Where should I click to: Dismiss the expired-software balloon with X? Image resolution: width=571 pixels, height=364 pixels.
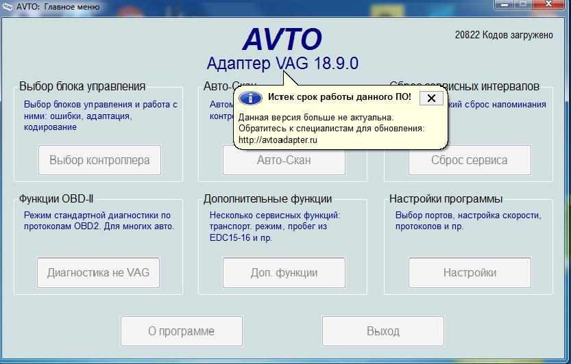(431, 98)
